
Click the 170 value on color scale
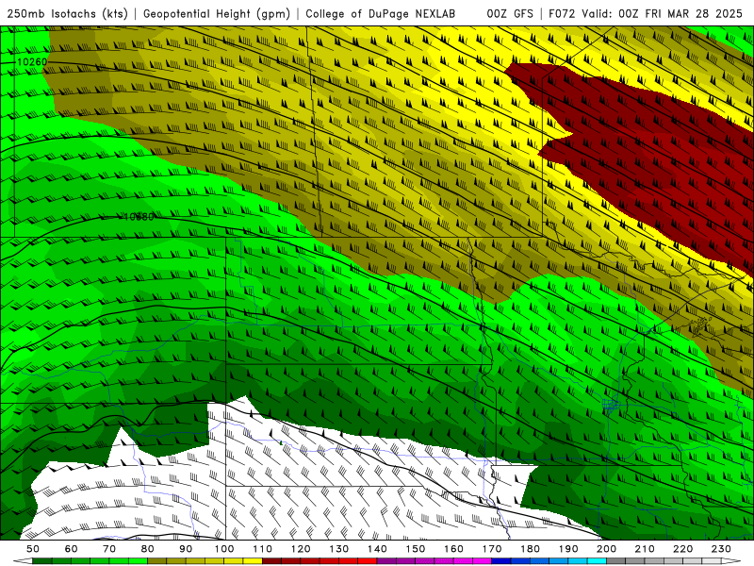coord(492,549)
